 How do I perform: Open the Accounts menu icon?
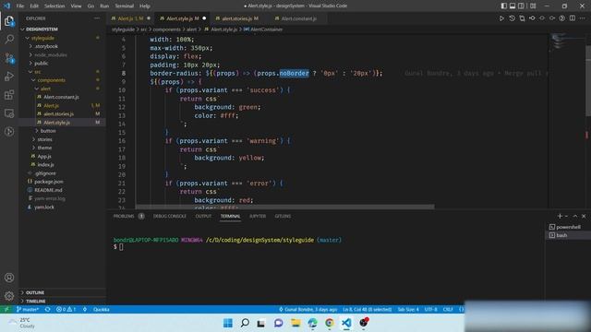click(9, 278)
